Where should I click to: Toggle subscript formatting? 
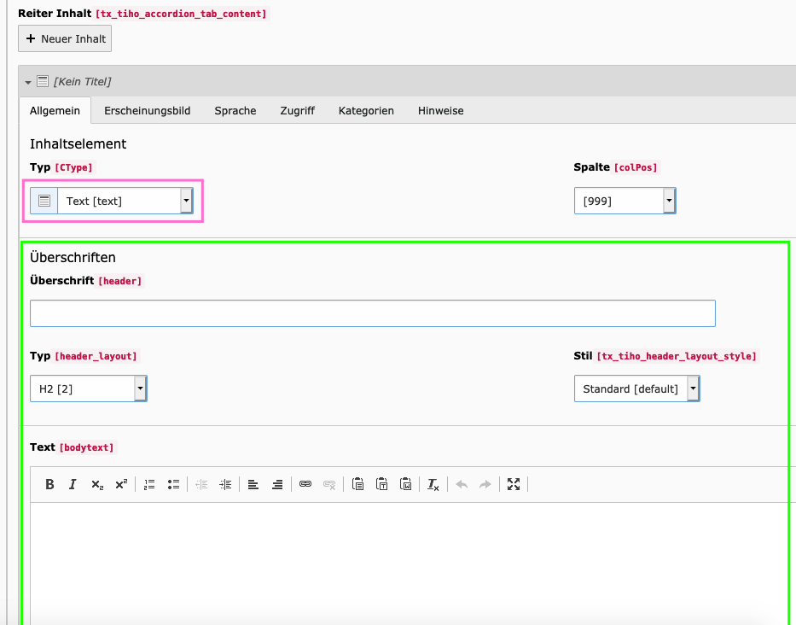[97, 484]
